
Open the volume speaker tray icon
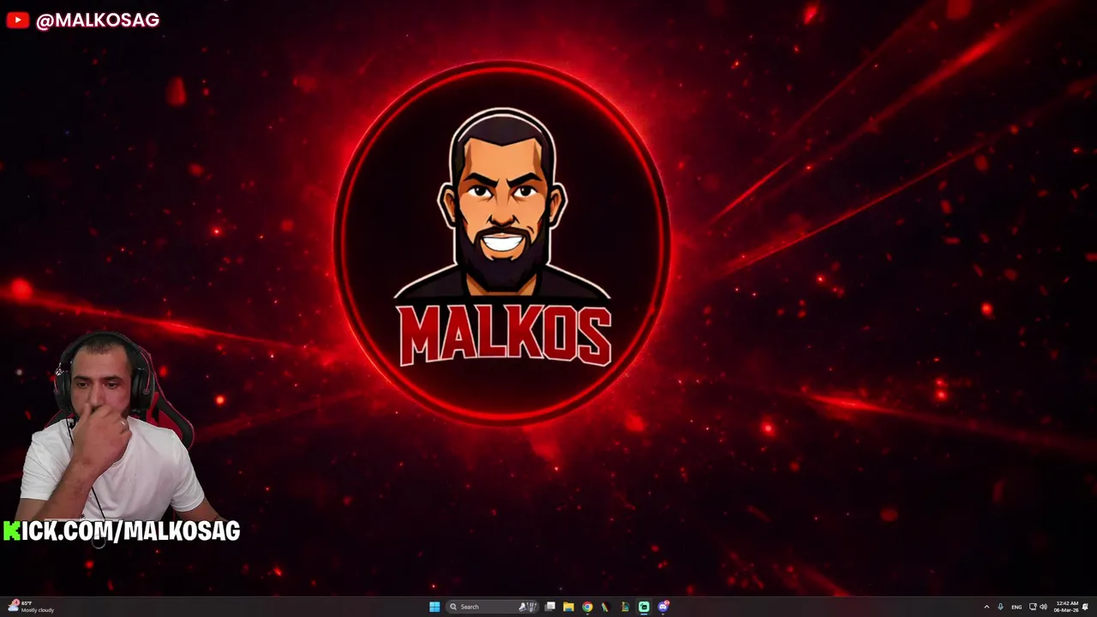click(1043, 607)
